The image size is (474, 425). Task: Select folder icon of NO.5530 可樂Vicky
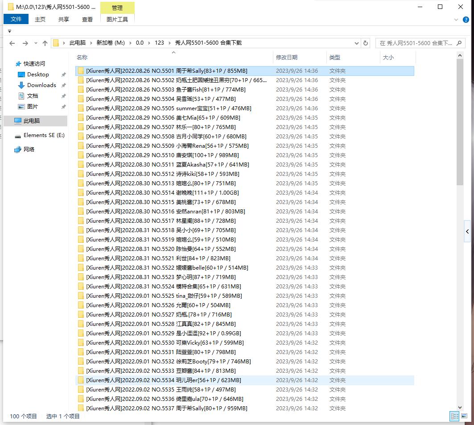[x=81, y=343]
